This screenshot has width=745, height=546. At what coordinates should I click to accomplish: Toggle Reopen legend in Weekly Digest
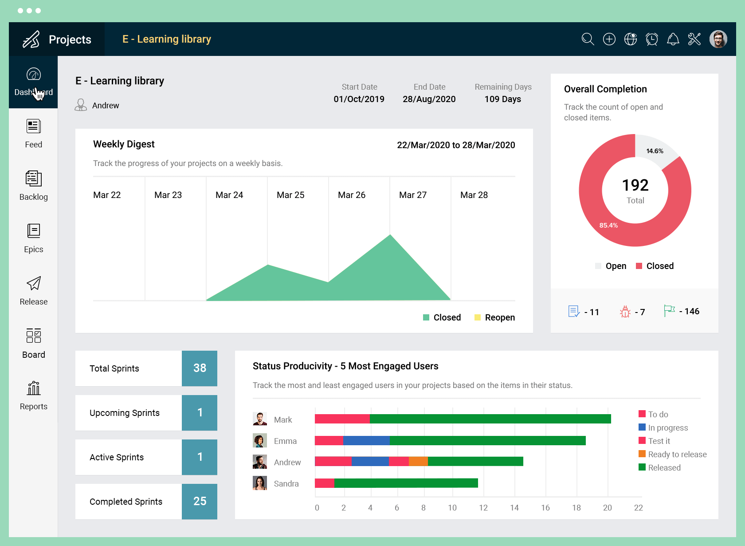click(495, 317)
